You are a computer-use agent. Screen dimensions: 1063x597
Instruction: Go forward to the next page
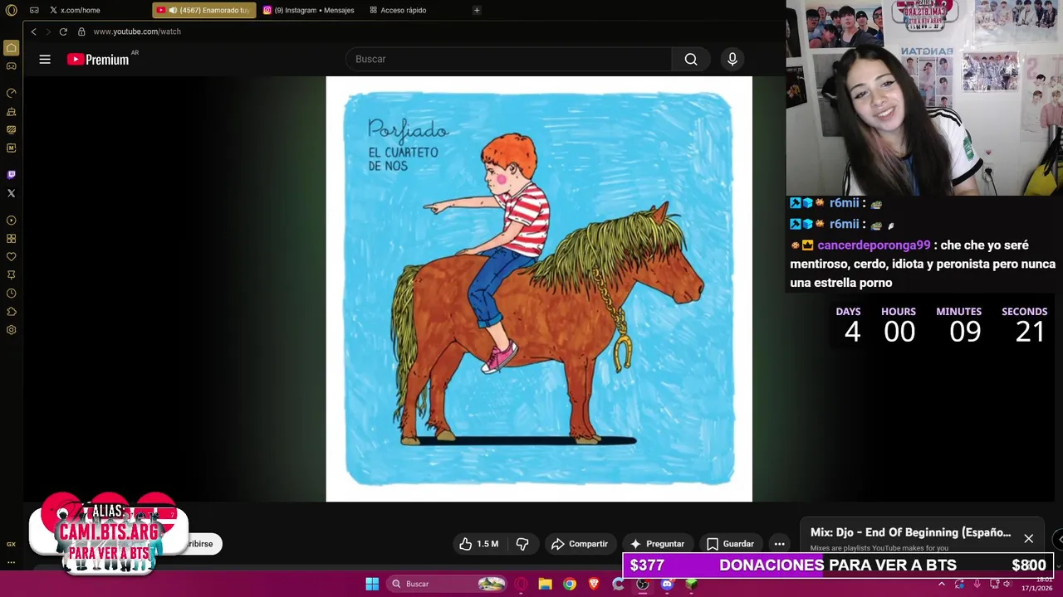click(x=48, y=32)
